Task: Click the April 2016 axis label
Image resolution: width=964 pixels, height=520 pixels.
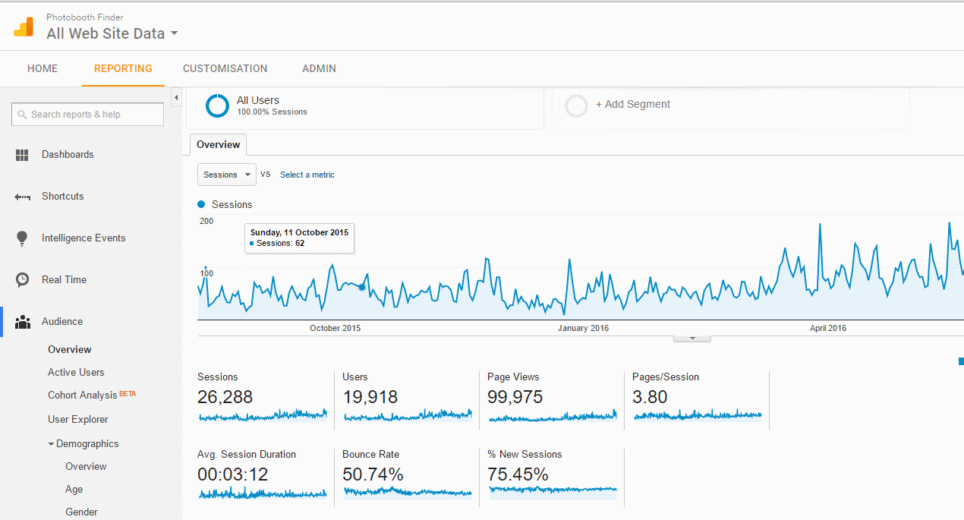Action: coord(828,328)
